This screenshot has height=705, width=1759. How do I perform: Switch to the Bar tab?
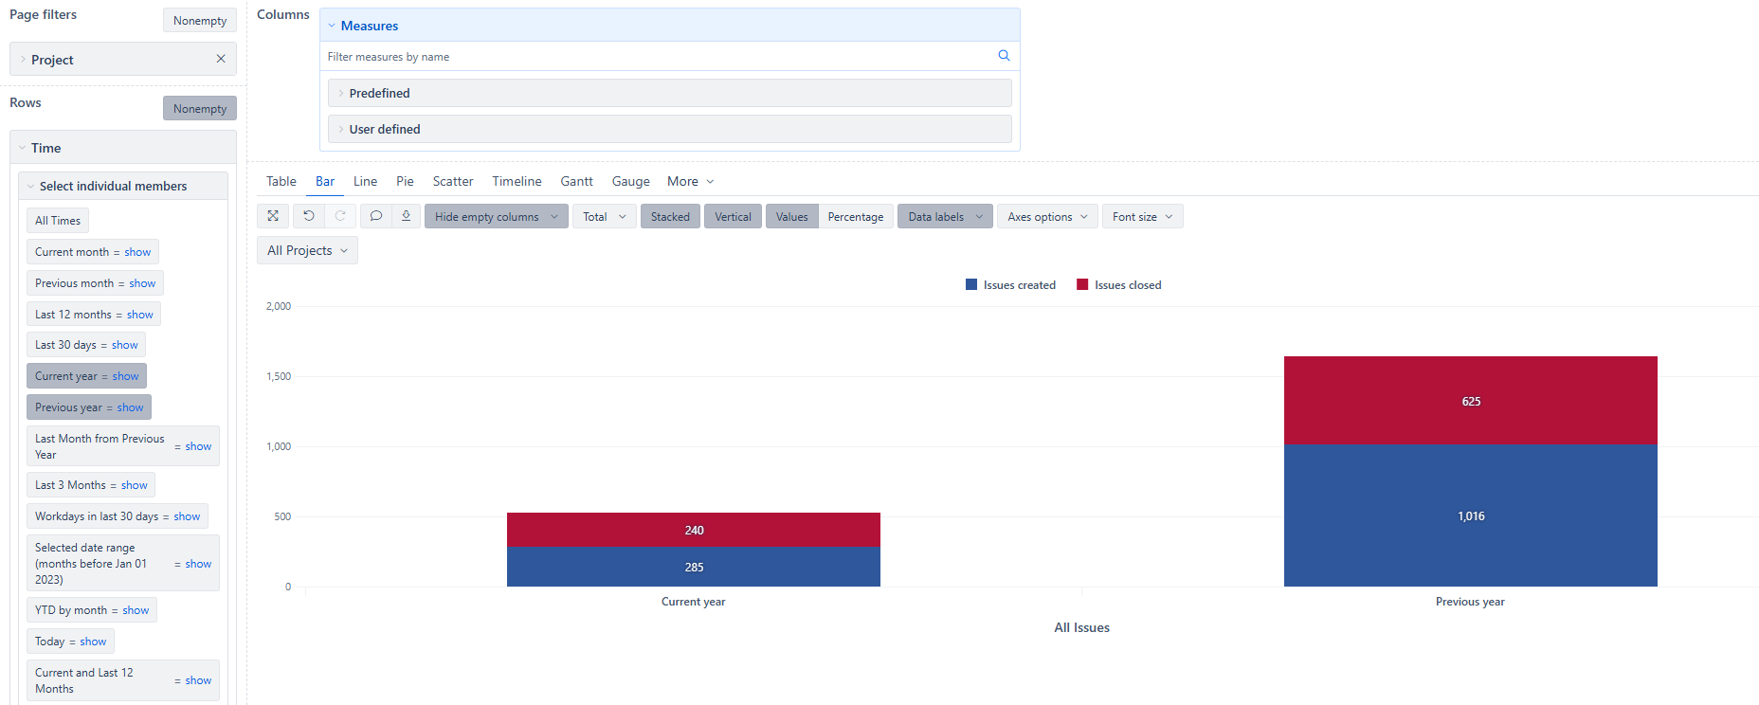pos(325,181)
